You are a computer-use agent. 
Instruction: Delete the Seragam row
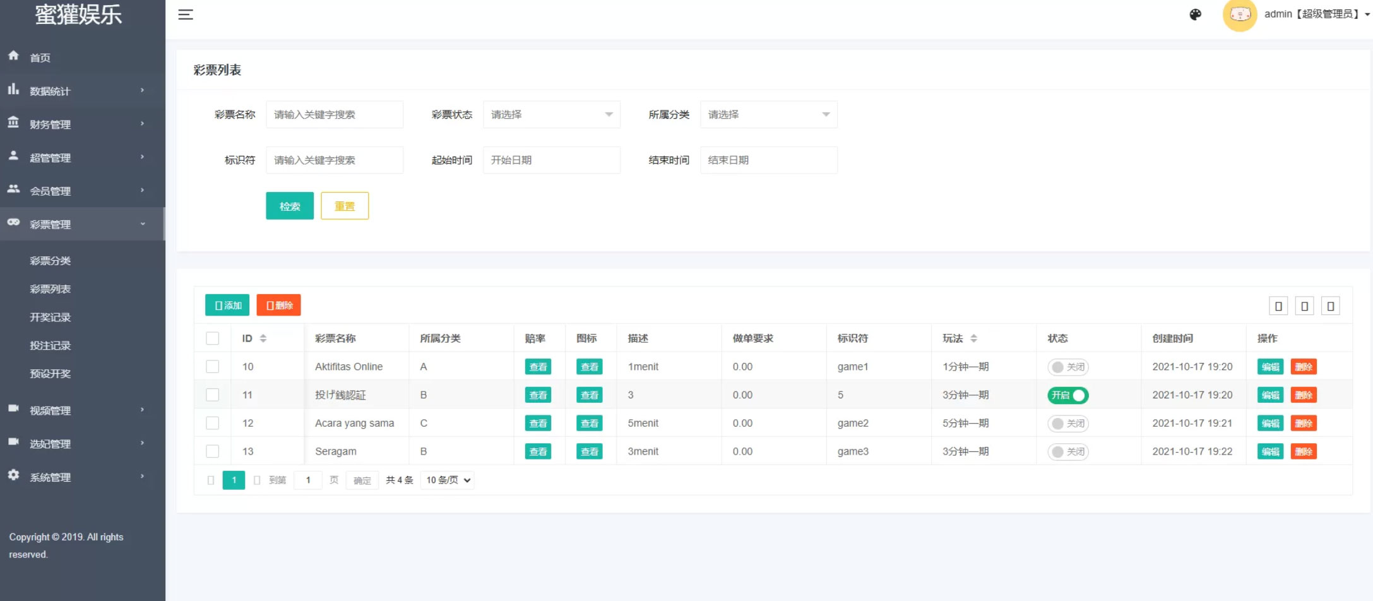click(1304, 451)
